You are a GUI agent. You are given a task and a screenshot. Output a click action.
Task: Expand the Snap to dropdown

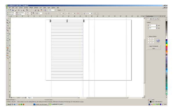(x=62, y=10)
